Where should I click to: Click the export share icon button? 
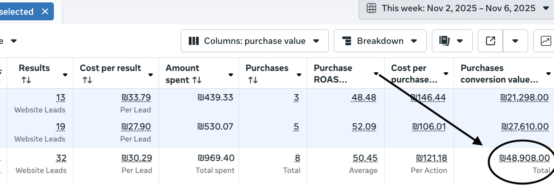[x=491, y=41]
